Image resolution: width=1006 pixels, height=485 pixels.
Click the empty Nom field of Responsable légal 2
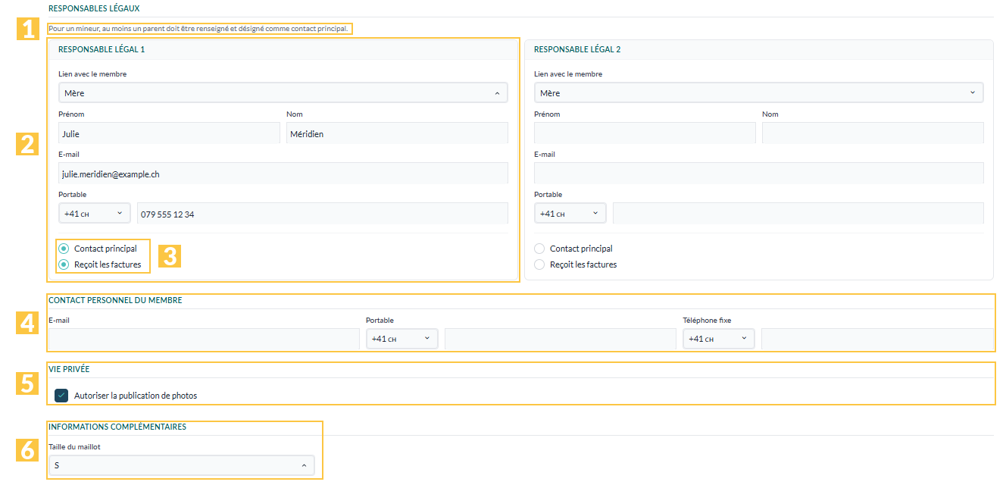click(873, 133)
